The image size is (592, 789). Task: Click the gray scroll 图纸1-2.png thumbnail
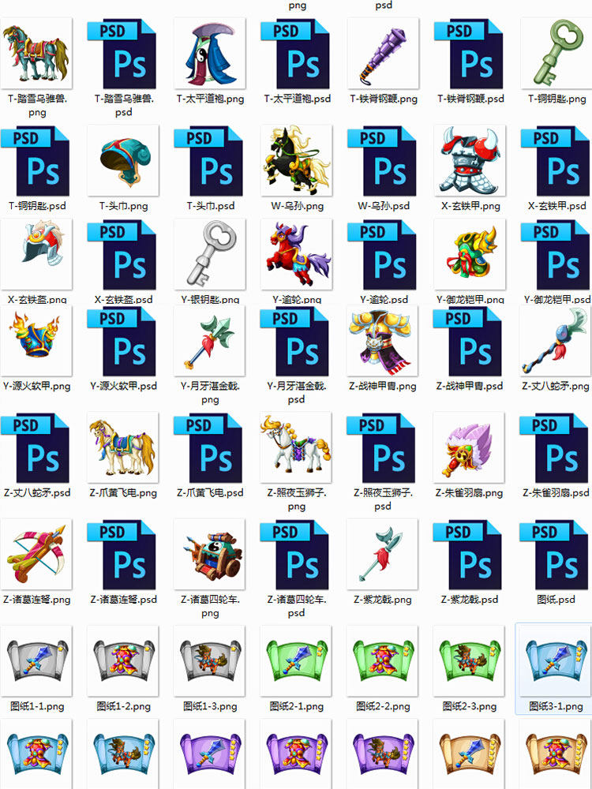(123, 661)
